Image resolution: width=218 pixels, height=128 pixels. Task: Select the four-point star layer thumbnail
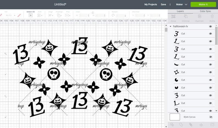[x=177, y=72]
